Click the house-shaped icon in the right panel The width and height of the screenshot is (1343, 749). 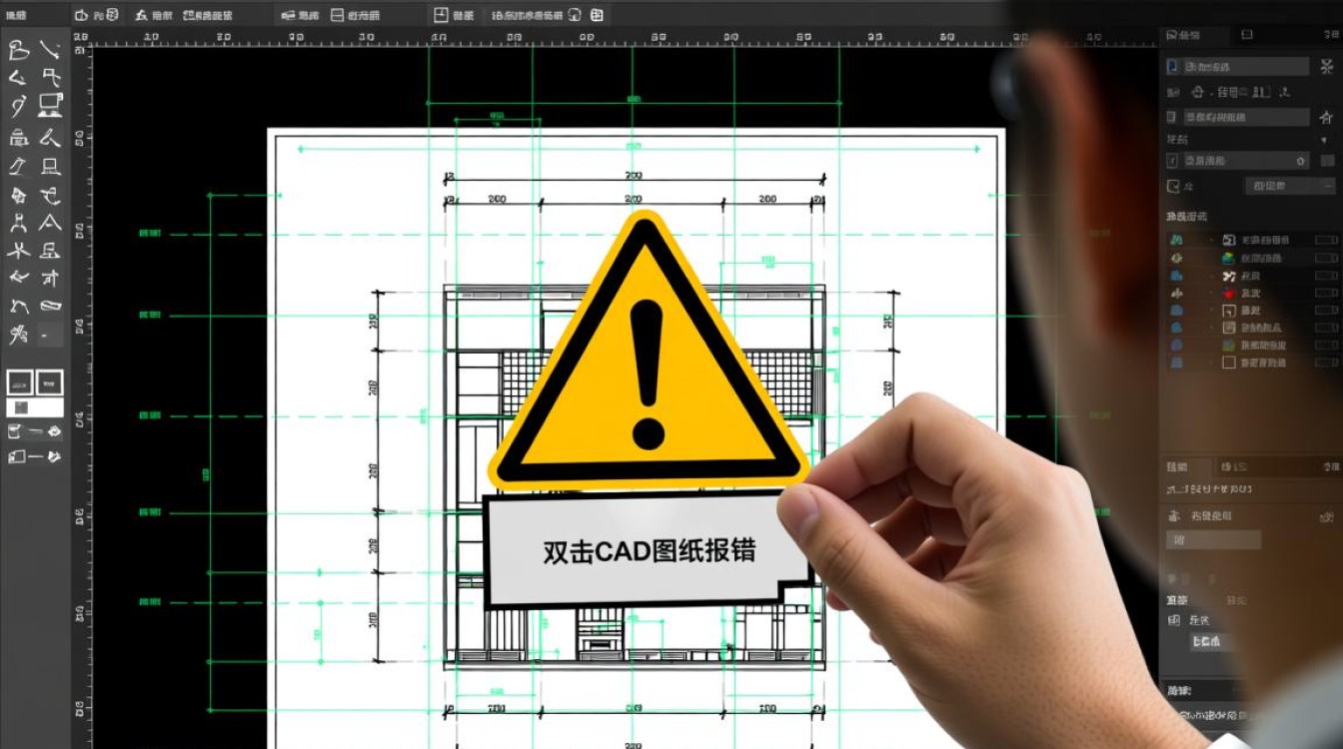pos(1326,118)
